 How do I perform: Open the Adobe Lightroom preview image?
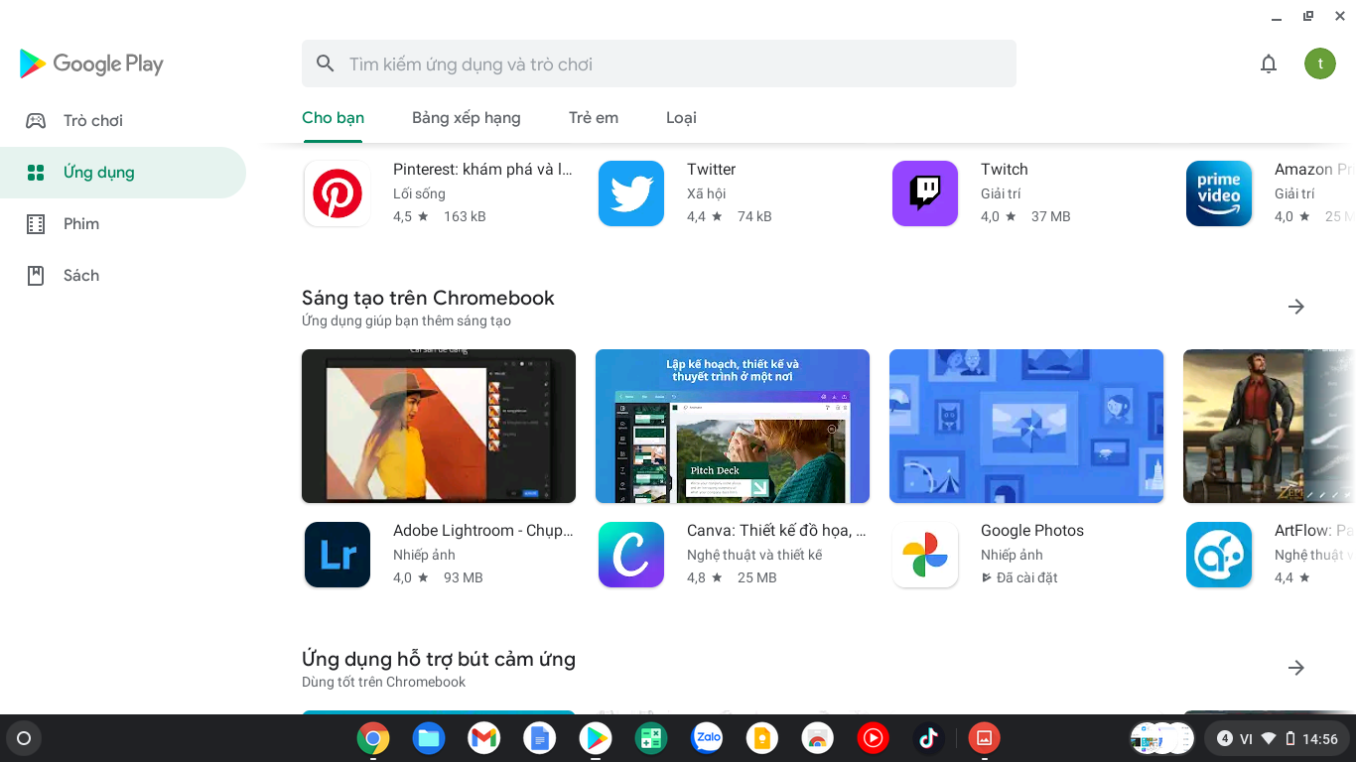(x=439, y=426)
